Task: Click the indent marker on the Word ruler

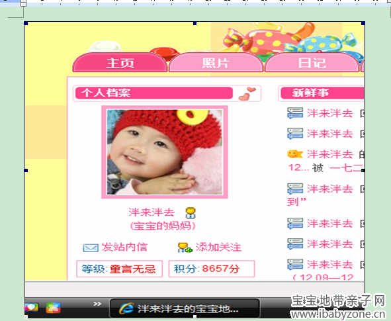Action: tap(23, 3)
